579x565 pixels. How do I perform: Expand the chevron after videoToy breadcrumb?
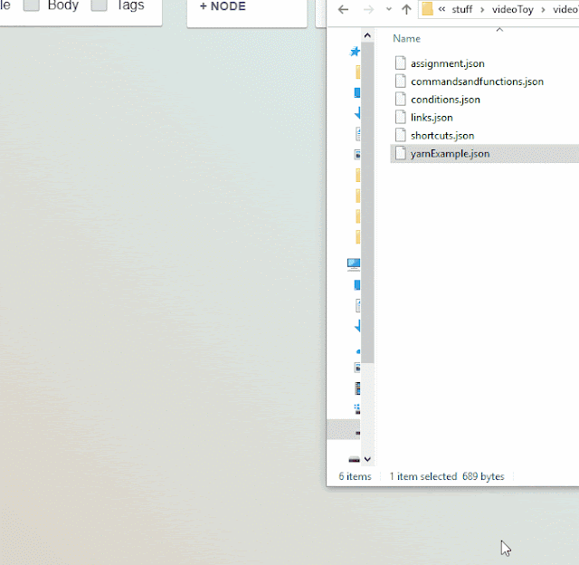(x=543, y=10)
